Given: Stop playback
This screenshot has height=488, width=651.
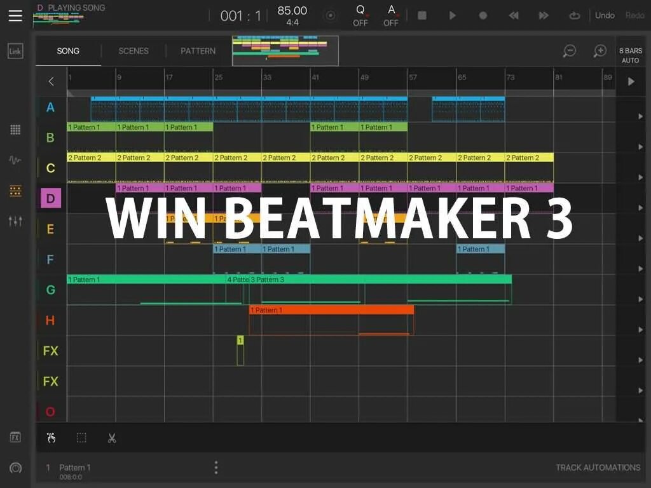Looking at the screenshot, I should 422,16.
